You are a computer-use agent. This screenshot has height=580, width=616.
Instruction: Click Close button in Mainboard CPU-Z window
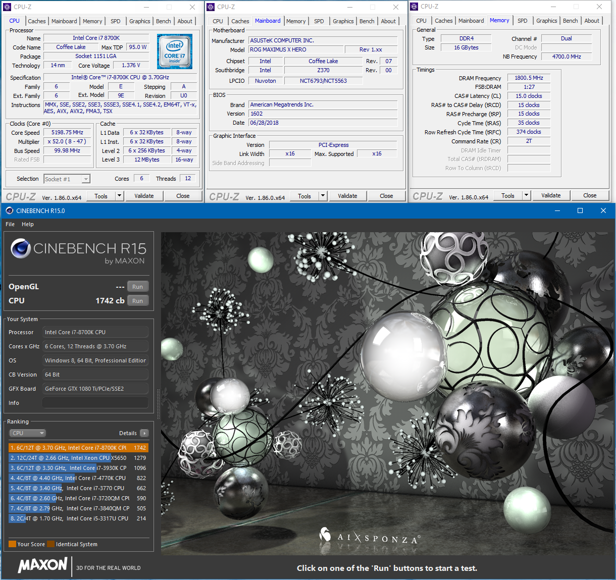[386, 196]
